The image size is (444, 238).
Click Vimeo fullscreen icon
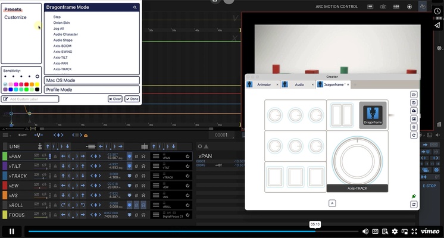pos(414,231)
